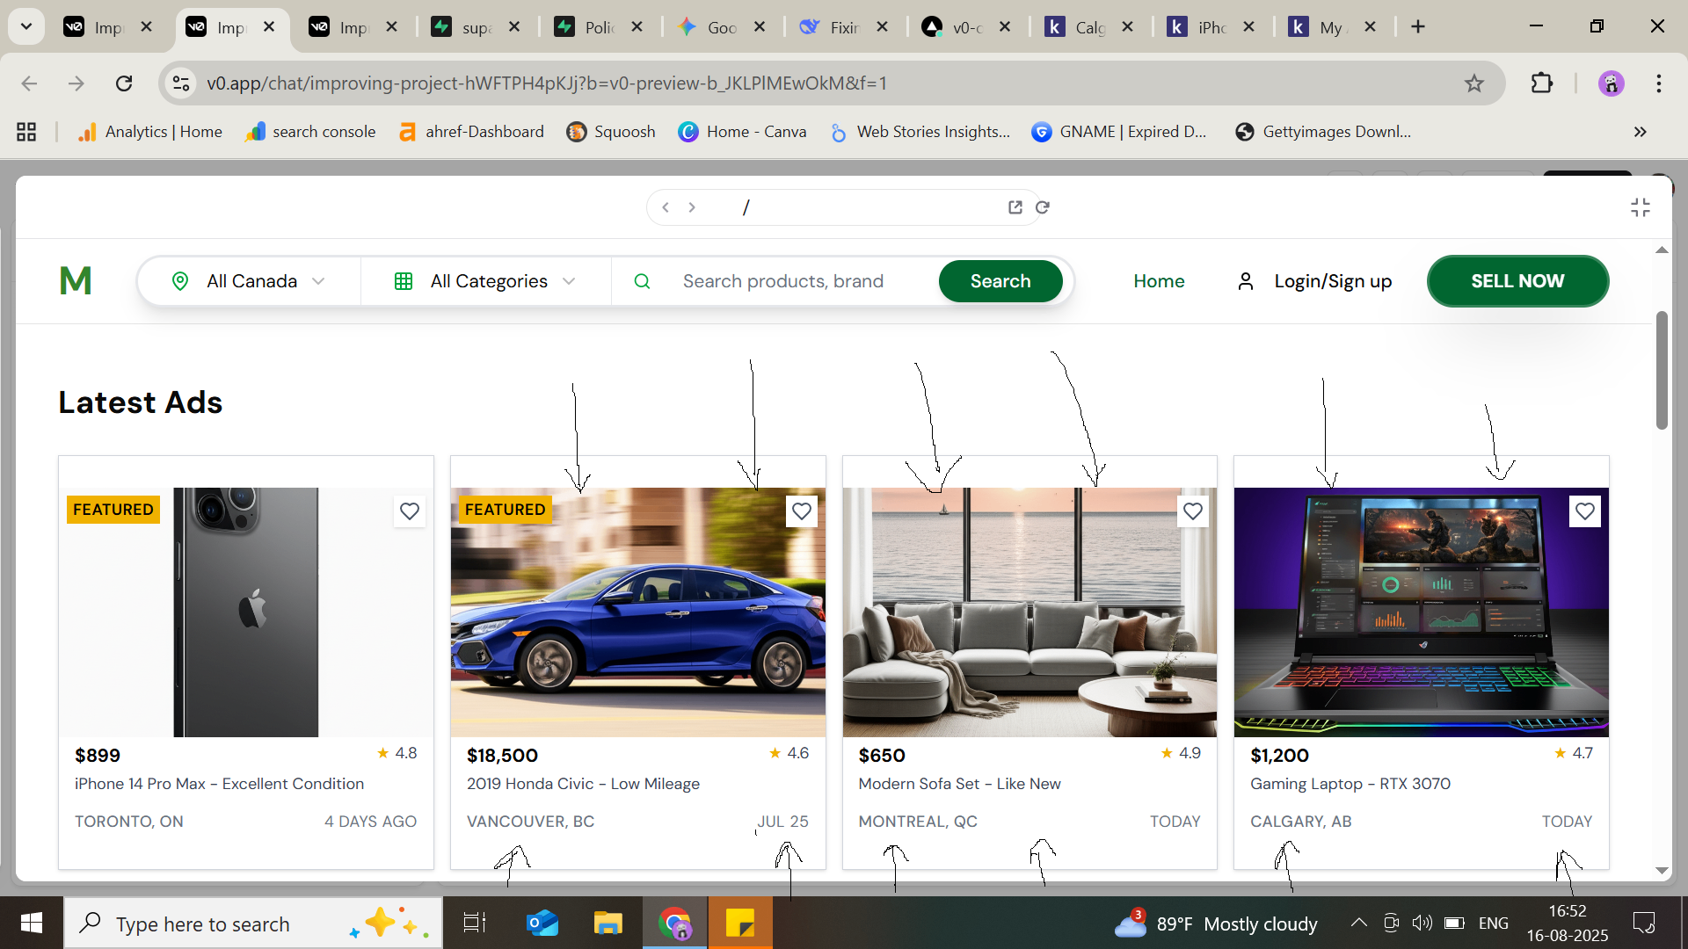The height and width of the screenshot is (949, 1688).
Task: Toggle navigation back in the preview pane
Action: coord(666,206)
